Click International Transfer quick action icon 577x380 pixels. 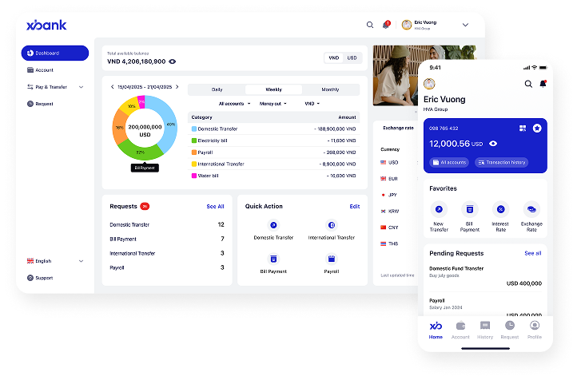(332, 225)
